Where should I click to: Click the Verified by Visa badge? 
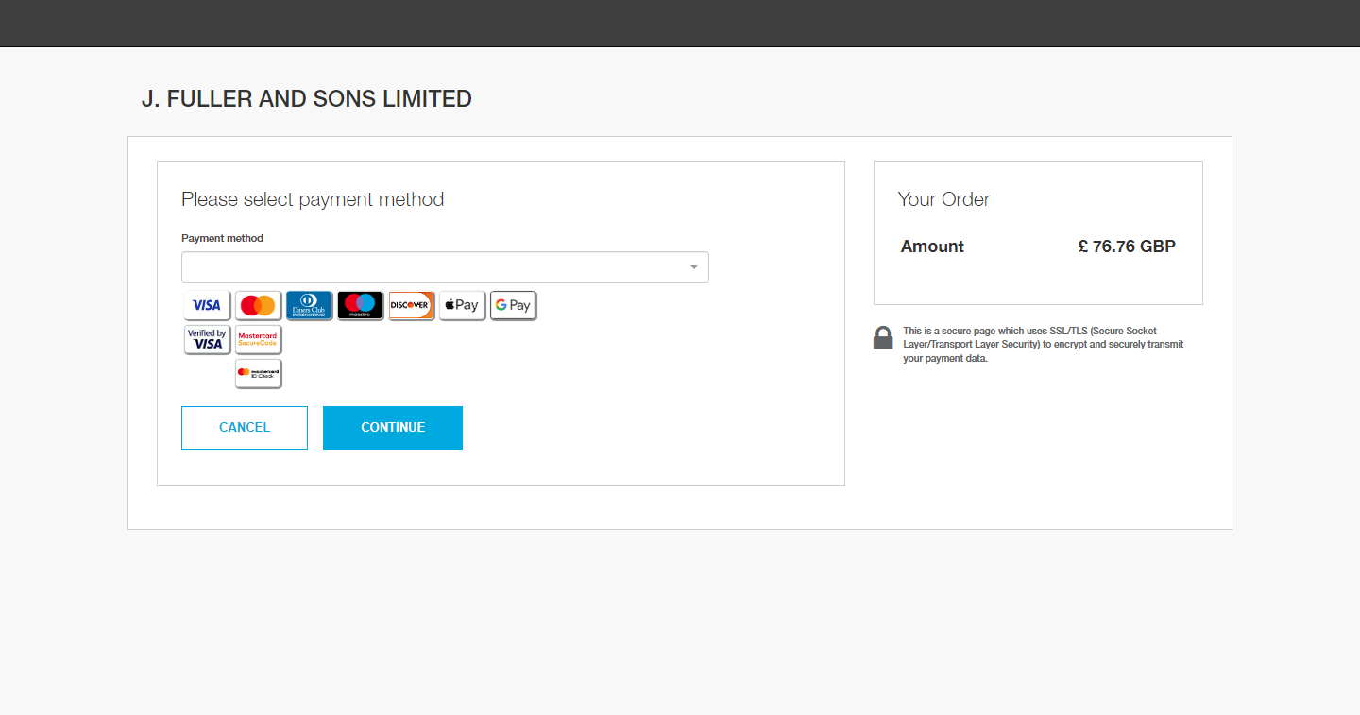[207, 339]
